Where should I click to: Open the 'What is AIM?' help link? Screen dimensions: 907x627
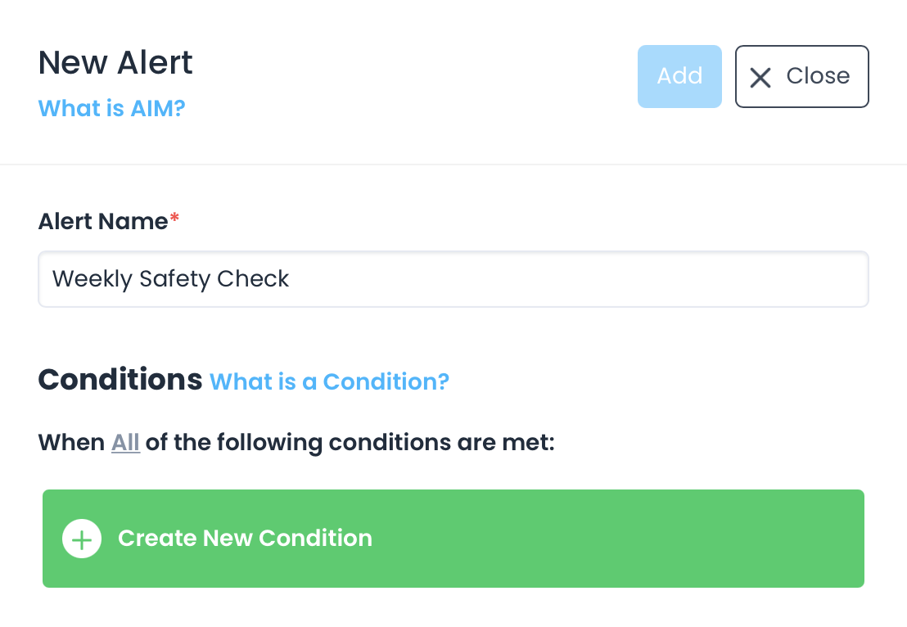click(112, 108)
